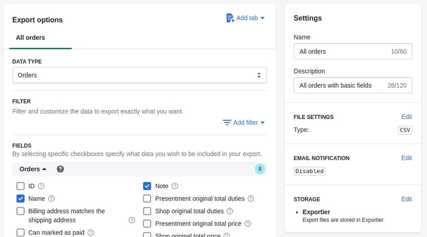The width and height of the screenshot is (427, 237).
Task: Uncheck the Name field checkbox
Action: click(21, 198)
